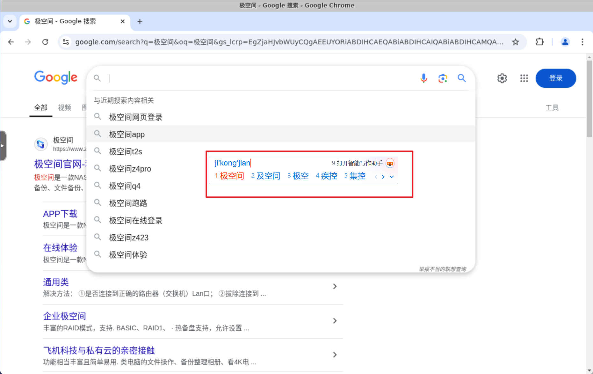
Task: Select IME candidate 1 极空间
Action: (x=229, y=176)
